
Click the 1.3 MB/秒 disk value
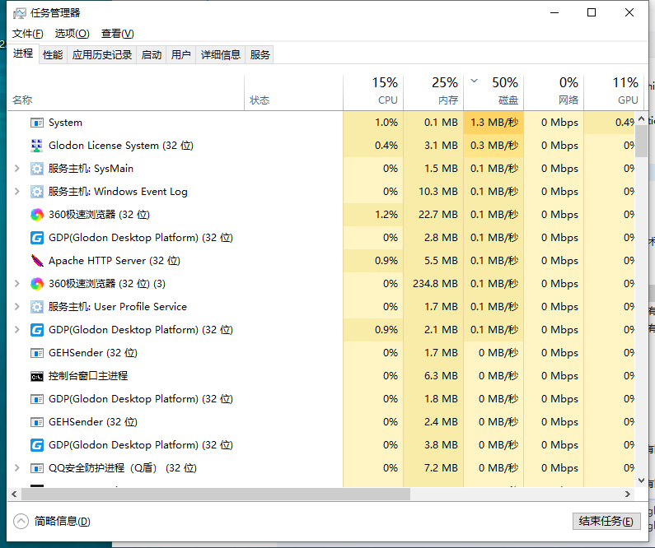coord(494,123)
